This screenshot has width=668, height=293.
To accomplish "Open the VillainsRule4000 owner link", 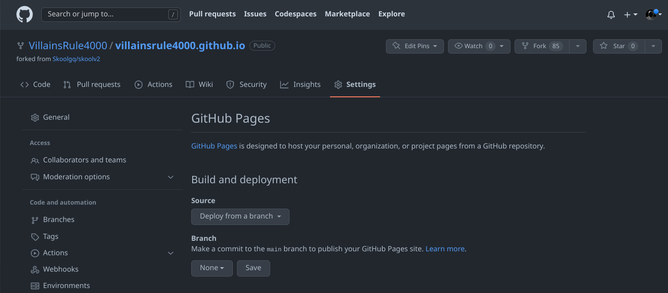I will [68, 46].
